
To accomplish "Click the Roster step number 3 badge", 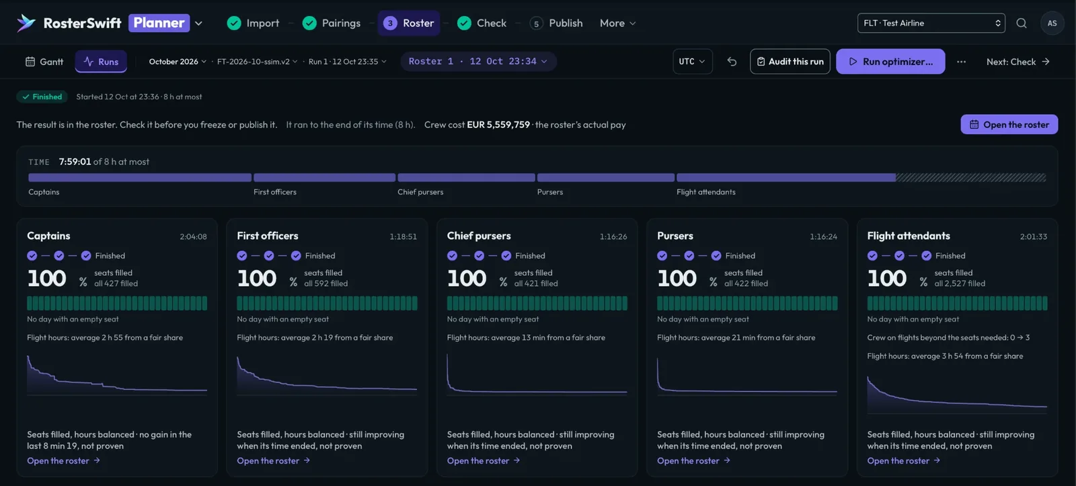I will pyautogui.click(x=390, y=23).
